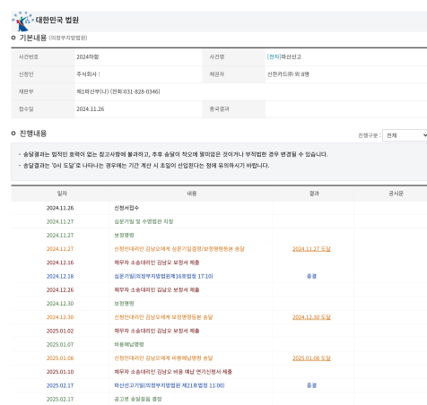Viewport: 427px width, 405px height.
Task: Open the 진행구분 전체 dropdown
Action: [405, 135]
